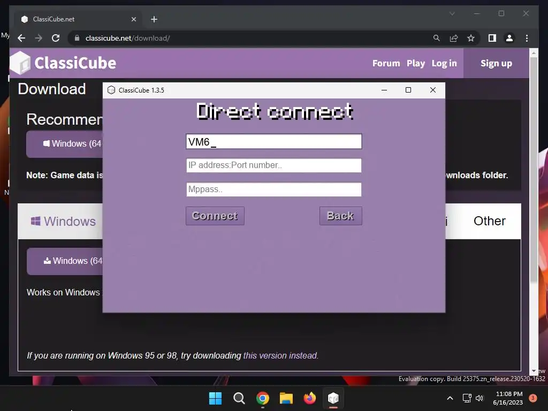The height and width of the screenshot is (411, 548).
Task: Click the ClassiCube logo in site header
Action: coord(63,63)
